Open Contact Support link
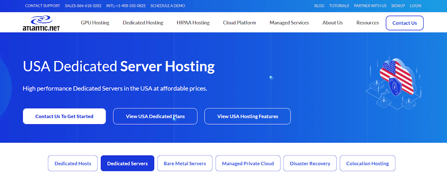 pos(42,6)
